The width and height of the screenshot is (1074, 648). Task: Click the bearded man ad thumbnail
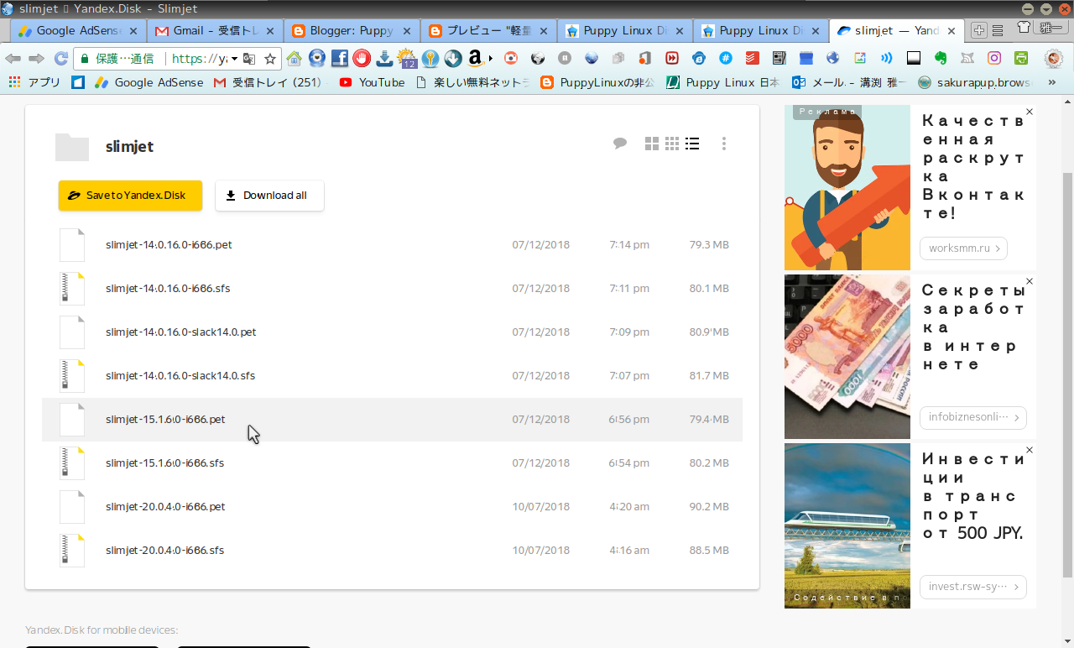tap(847, 187)
